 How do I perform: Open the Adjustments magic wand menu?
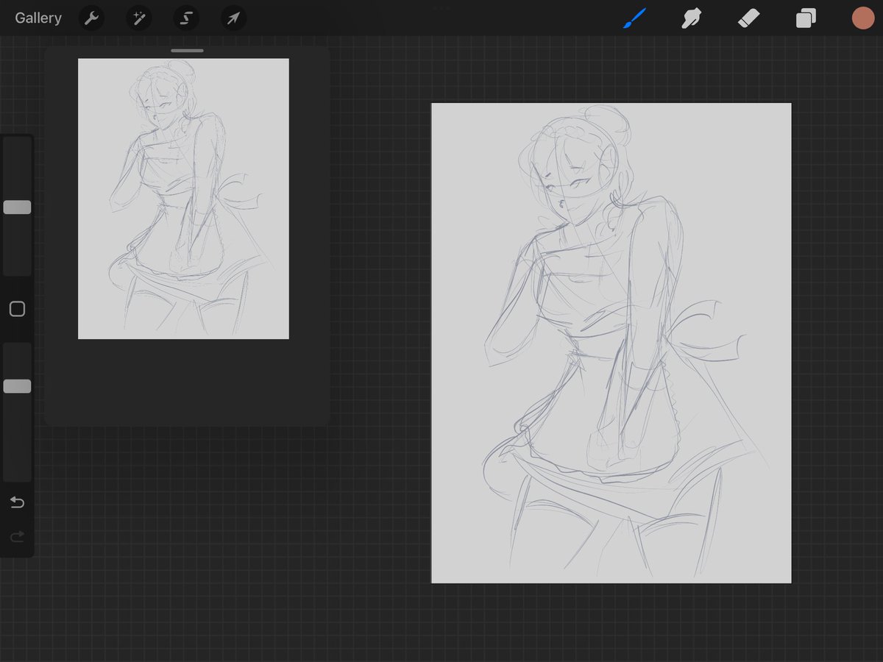click(x=138, y=18)
